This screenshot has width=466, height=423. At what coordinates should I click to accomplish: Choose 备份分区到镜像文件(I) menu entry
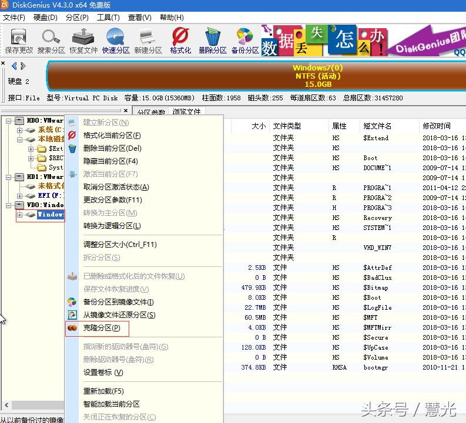pyautogui.click(x=119, y=302)
